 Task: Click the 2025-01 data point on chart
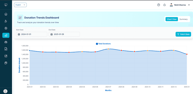(187, 54)
